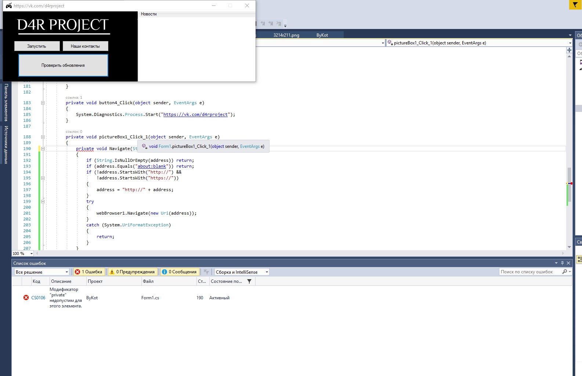
Task: Open the https://vk.com/d4rproject link in code
Action: click(x=195, y=114)
